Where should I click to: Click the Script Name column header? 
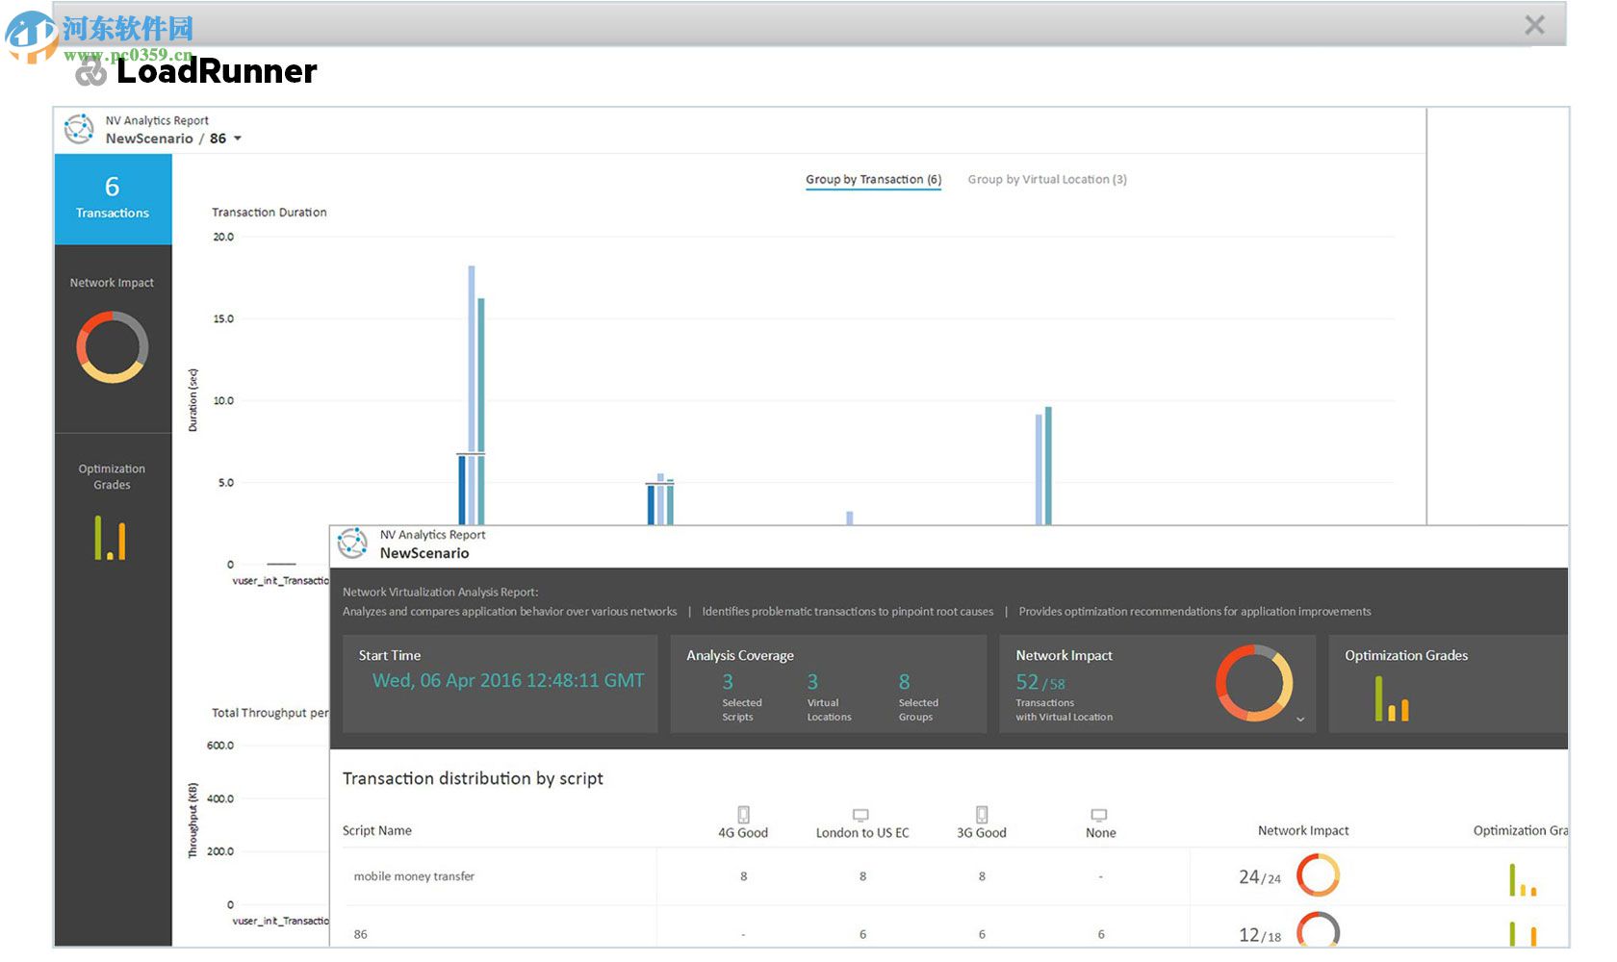[x=377, y=831]
